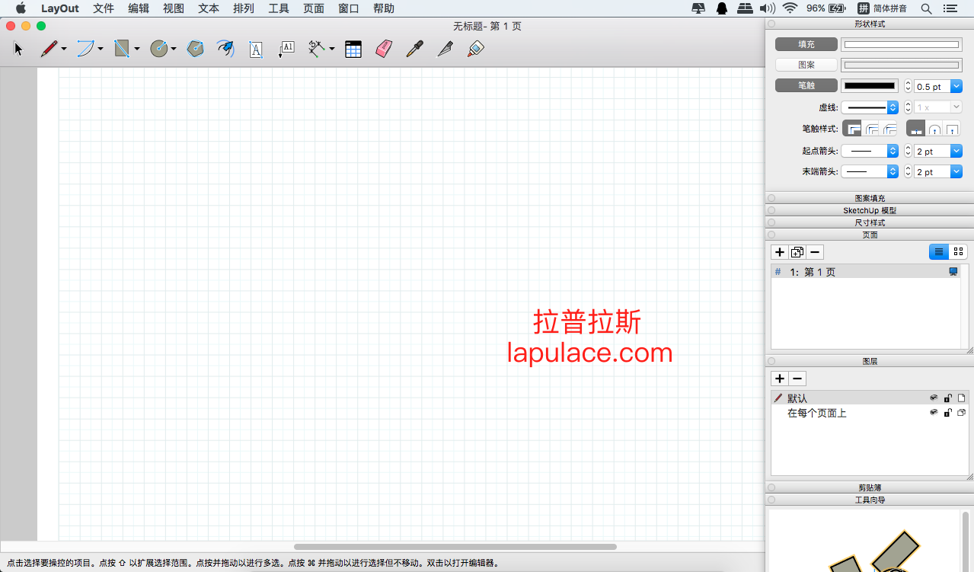This screenshot has height=572, width=974.
Task: Choose the Select arrow tool
Action: [18, 50]
